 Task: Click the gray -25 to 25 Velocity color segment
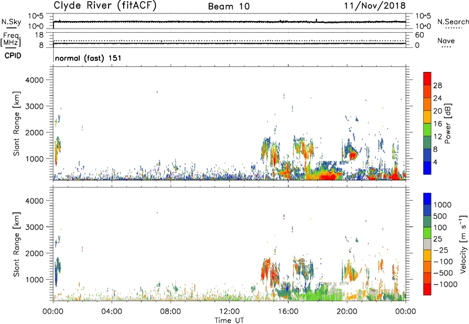pos(427,244)
